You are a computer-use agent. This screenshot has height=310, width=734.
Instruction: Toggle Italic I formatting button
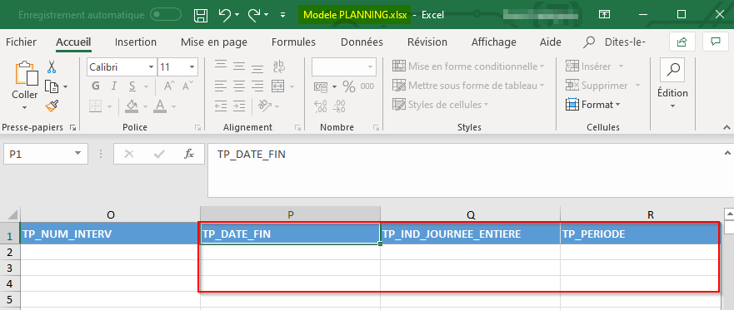pos(114,86)
